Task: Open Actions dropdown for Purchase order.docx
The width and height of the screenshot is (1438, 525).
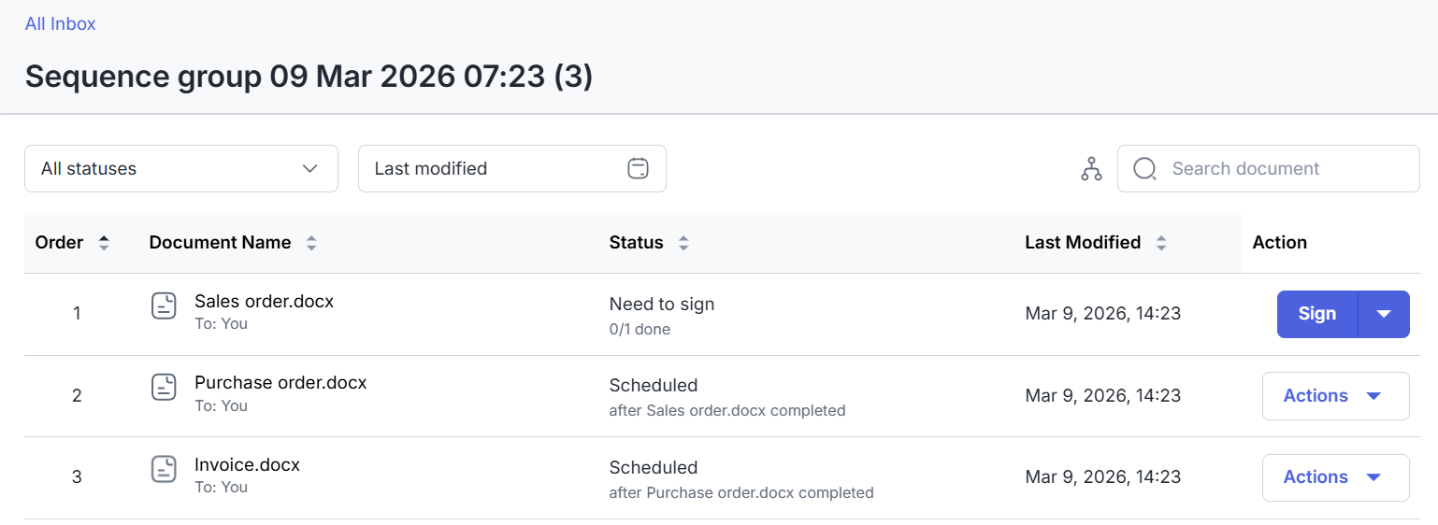Action: (x=1335, y=396)
